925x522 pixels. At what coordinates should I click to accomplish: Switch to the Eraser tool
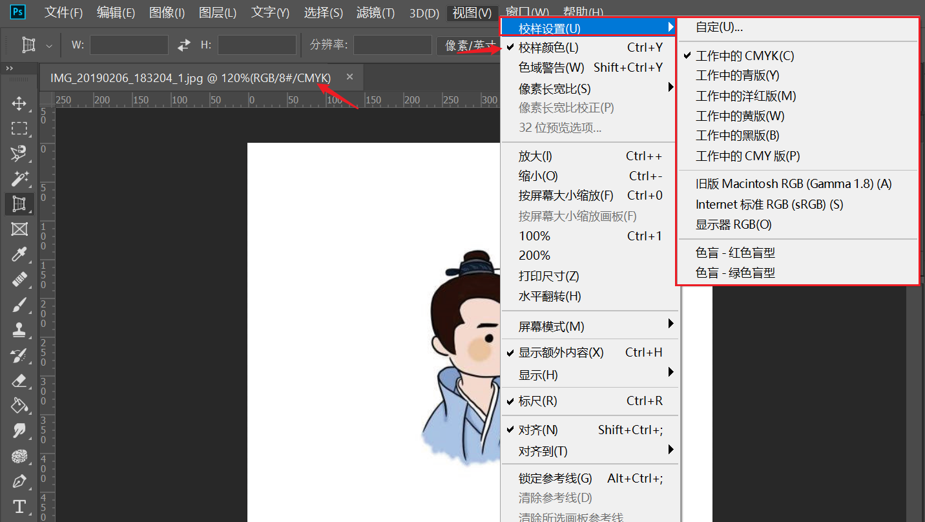19,381
